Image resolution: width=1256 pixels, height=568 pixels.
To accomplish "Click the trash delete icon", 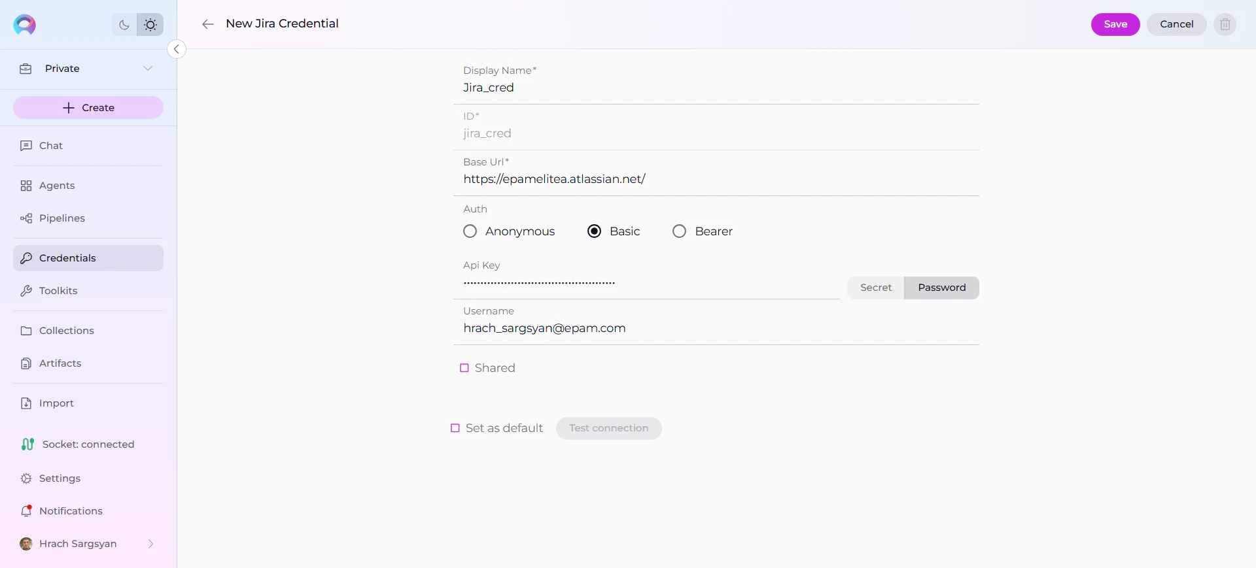I will coord(1225,24).
